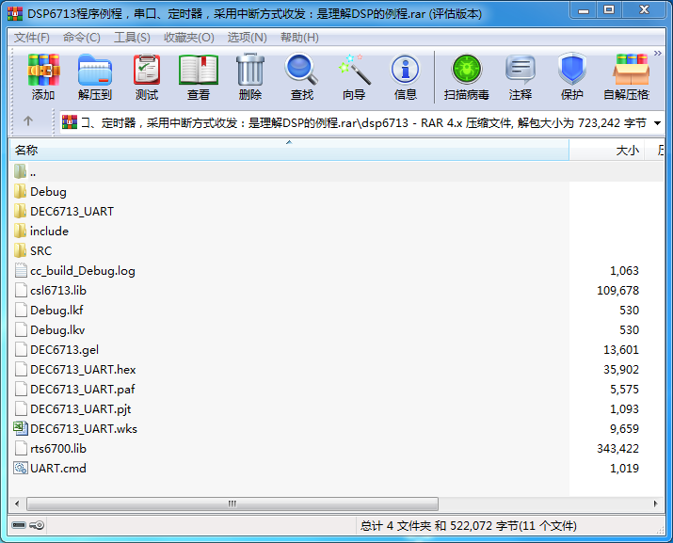This screenshot has height=543, width=673.
Task: Open the Commands (命令) menu
Action: pos(82,38)
